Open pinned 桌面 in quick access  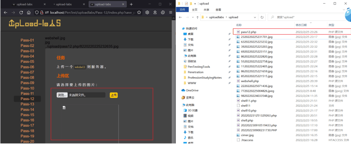tap(190, 34)
